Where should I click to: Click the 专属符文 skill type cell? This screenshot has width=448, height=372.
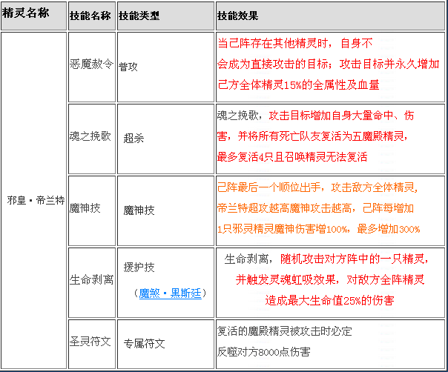[x=165, y=345]
